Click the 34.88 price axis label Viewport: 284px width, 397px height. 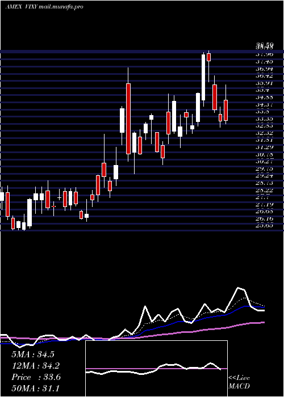(x=264, y=97)
